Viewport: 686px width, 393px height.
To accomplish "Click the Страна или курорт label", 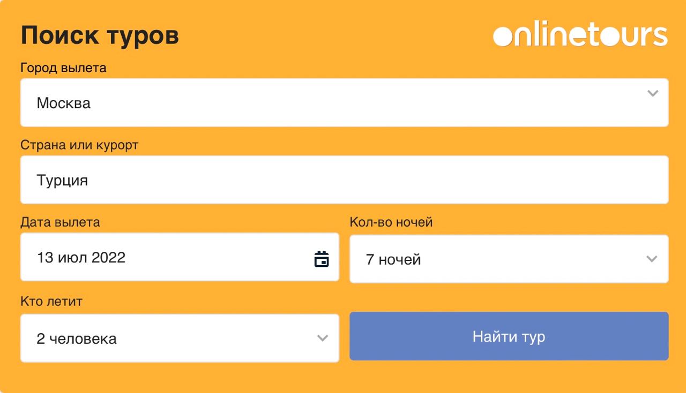I will (79, 145).
